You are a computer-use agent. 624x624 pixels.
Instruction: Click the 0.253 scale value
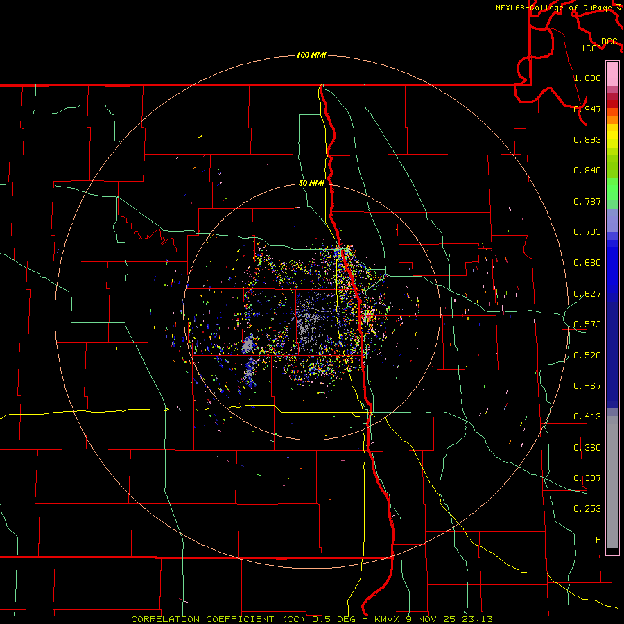pyautogui.click(x=587, y=509)
